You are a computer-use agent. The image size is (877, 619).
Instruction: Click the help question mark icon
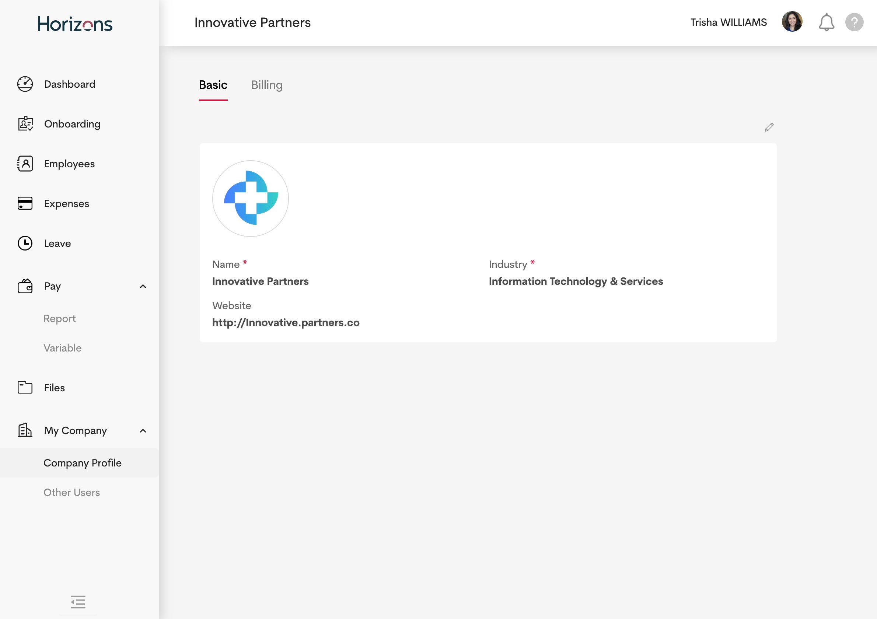tap(854, 22)
